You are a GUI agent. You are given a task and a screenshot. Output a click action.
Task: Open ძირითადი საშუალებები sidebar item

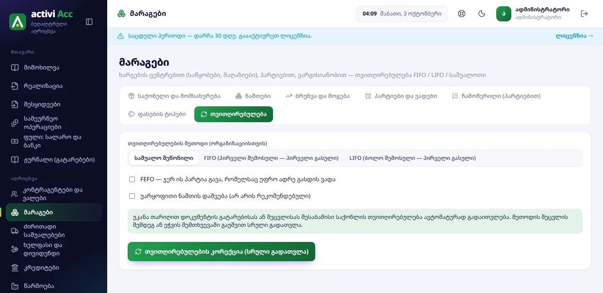[54, 231]
